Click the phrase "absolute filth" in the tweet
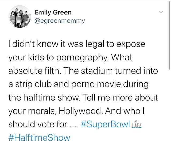Viewport: 171px width, 147px height. tap(35, 71)
